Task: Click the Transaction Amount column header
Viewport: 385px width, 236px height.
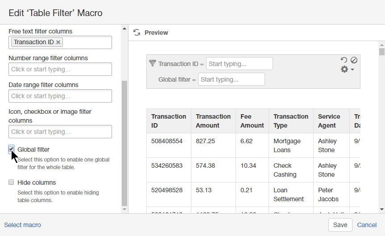Action: pos(213,121)
